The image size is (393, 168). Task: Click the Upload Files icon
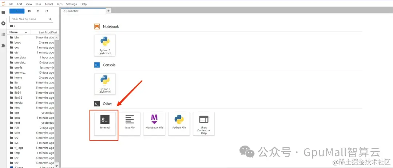point(38,11)
